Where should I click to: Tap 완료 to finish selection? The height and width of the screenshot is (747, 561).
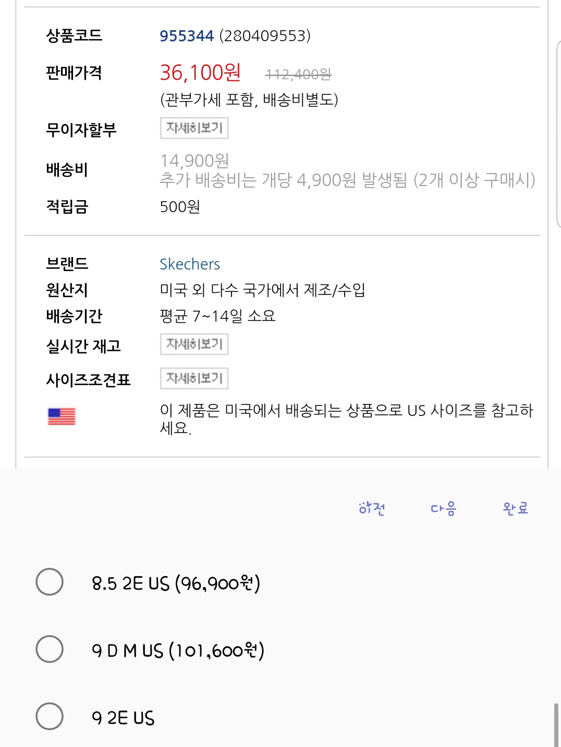point(515,508)
